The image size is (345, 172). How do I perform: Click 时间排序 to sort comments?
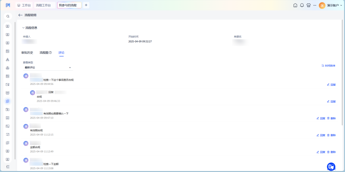pos(328,65)
